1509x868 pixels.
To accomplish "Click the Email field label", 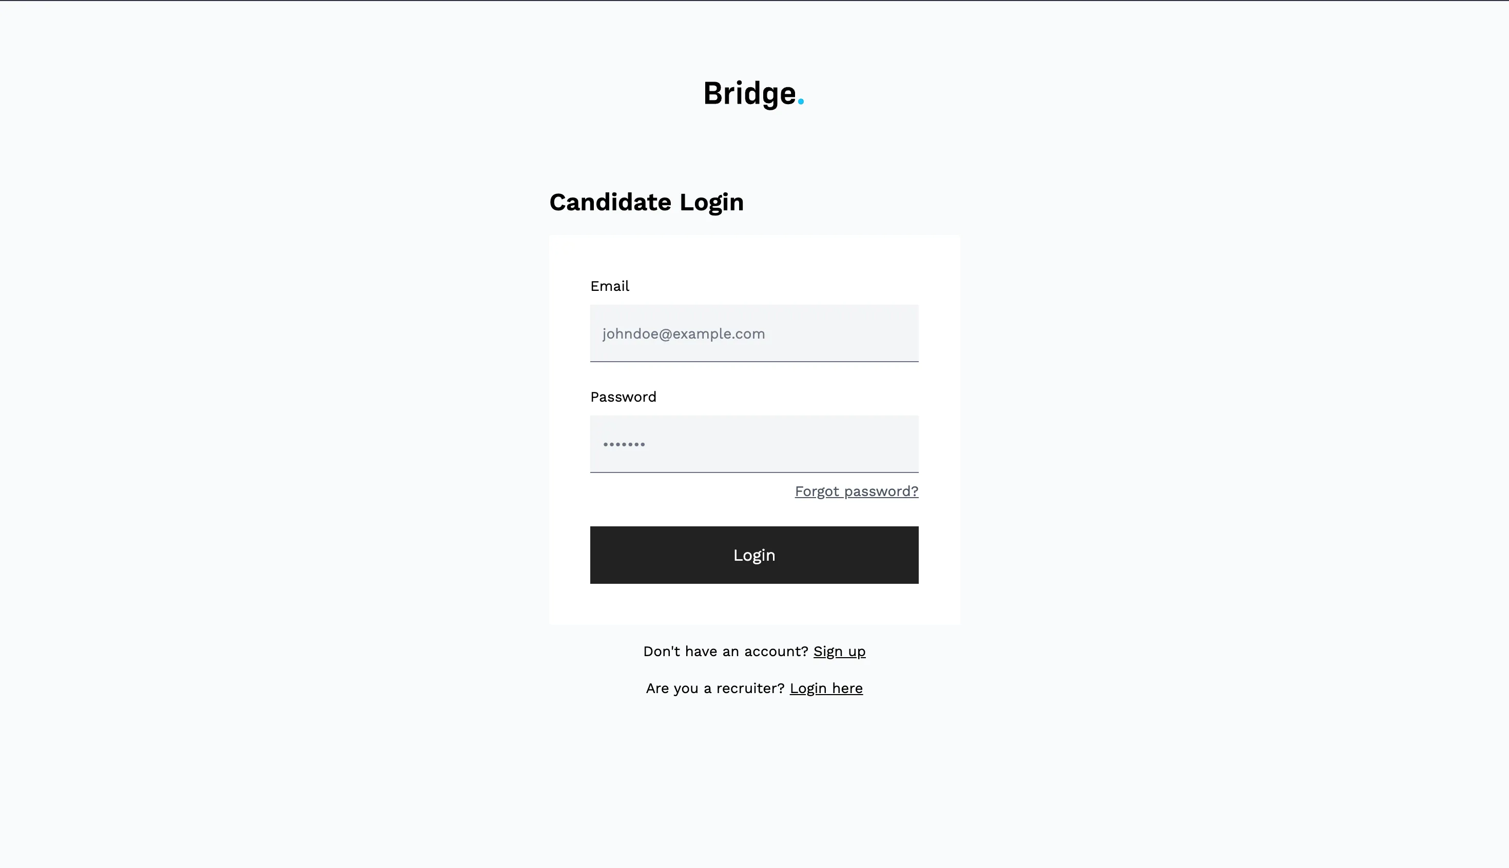I will coord(610,286).
